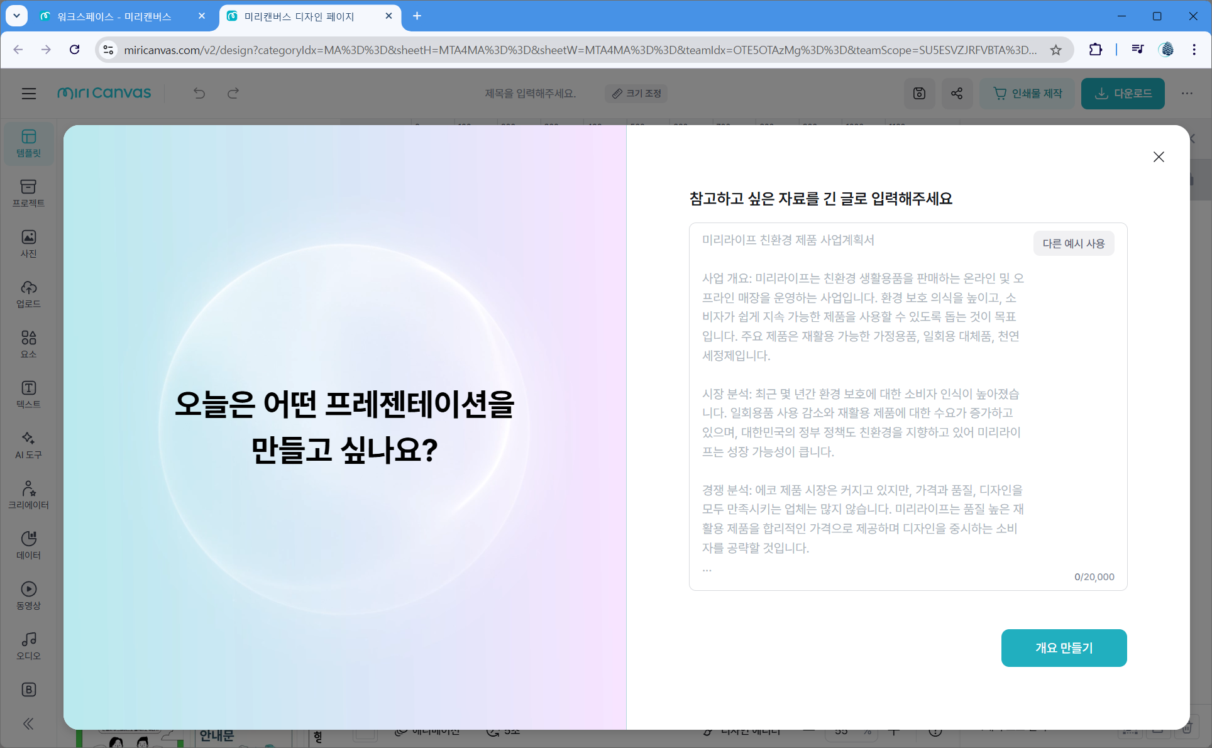This screenshot has height=748, width=1212.
Task: Open the hamburger main menu
Action: (x=29, y=94)
